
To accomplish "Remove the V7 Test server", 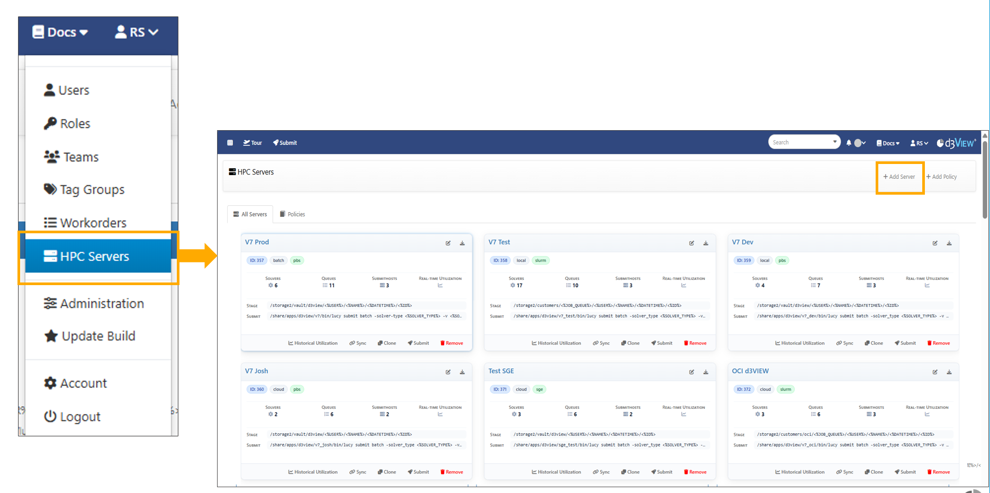I will [695, 343].
